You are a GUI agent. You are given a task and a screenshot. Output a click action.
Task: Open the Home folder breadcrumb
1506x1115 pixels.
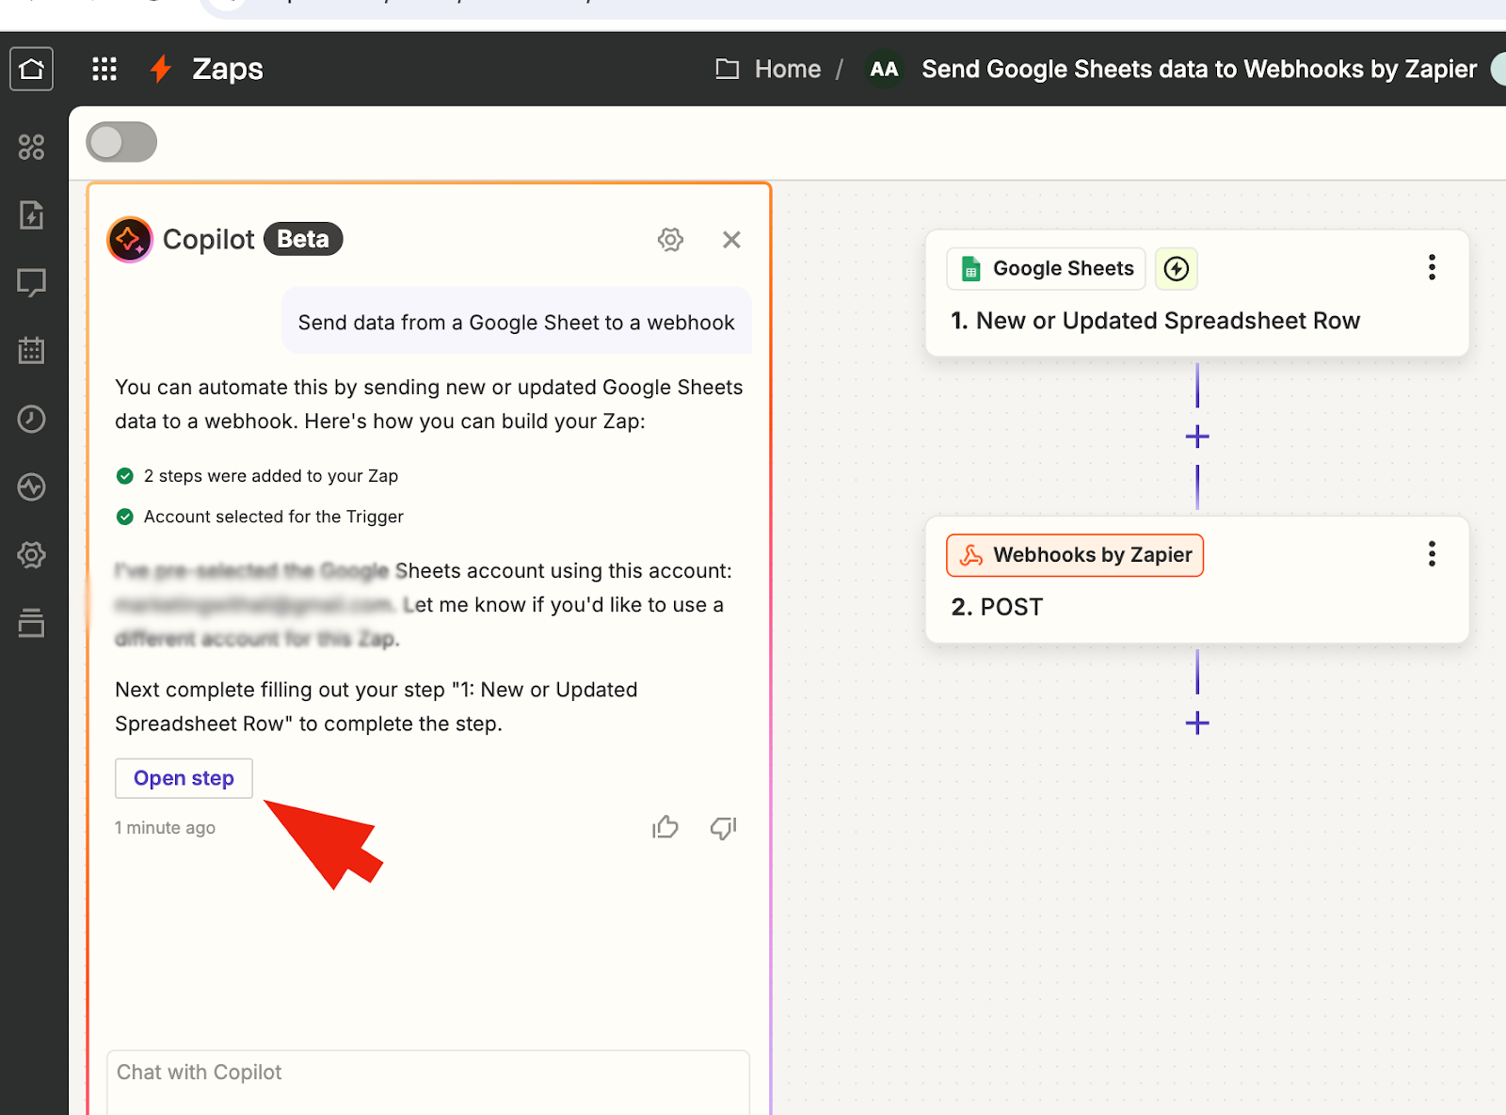click(x=788, y=69)
